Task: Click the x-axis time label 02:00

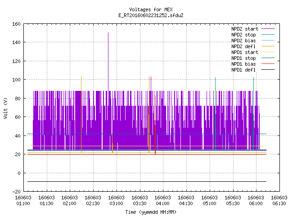Action: pos(69,203)
